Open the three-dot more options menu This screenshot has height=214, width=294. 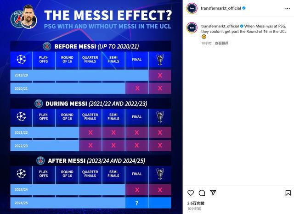click(x=287, y=8)
